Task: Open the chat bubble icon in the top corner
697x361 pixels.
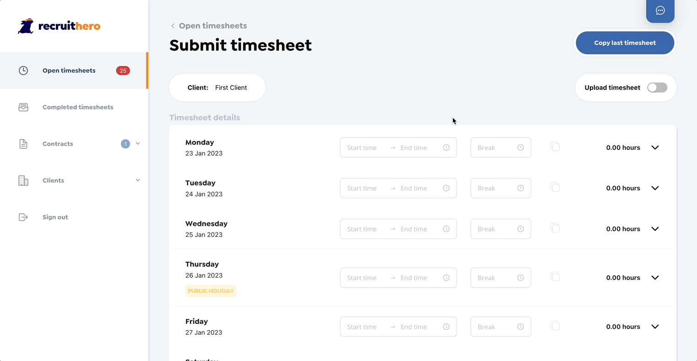Action: (660, 11)
